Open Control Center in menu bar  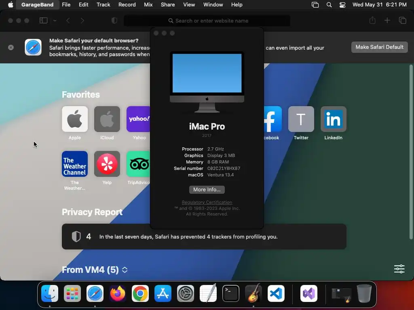[x=342, y=5]
